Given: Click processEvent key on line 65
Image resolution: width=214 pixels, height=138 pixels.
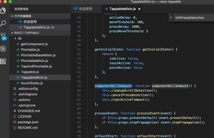Looking at the screenshot, I should coord(106,113).
